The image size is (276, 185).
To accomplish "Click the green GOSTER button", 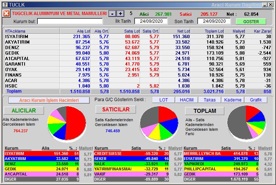I will coord(251,22).
